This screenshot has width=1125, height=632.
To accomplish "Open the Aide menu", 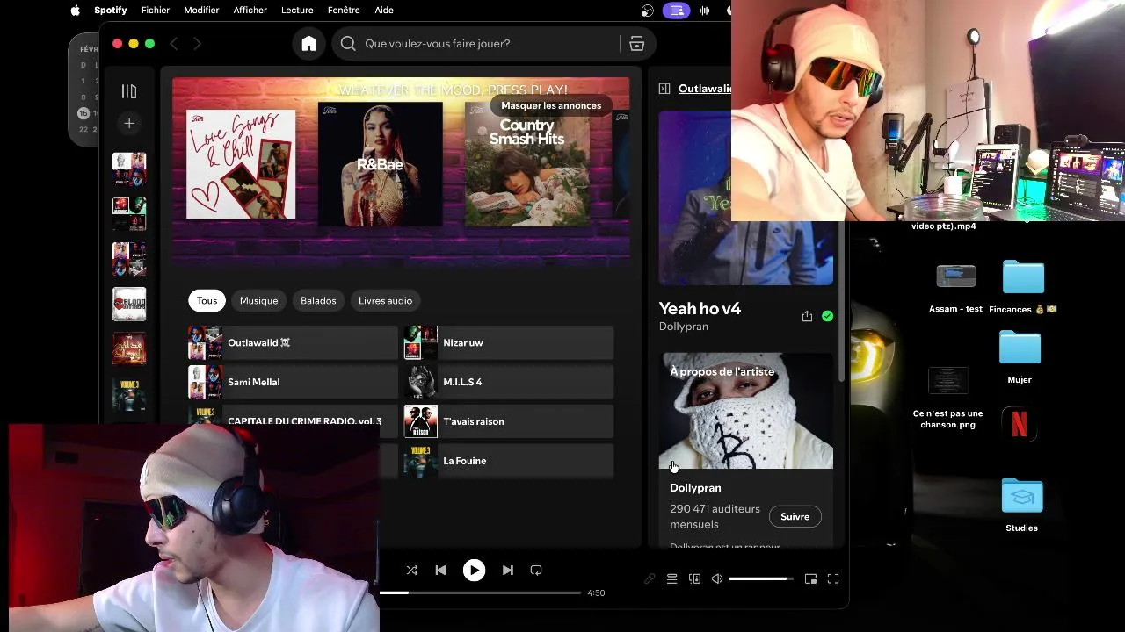I will point(384,11).
